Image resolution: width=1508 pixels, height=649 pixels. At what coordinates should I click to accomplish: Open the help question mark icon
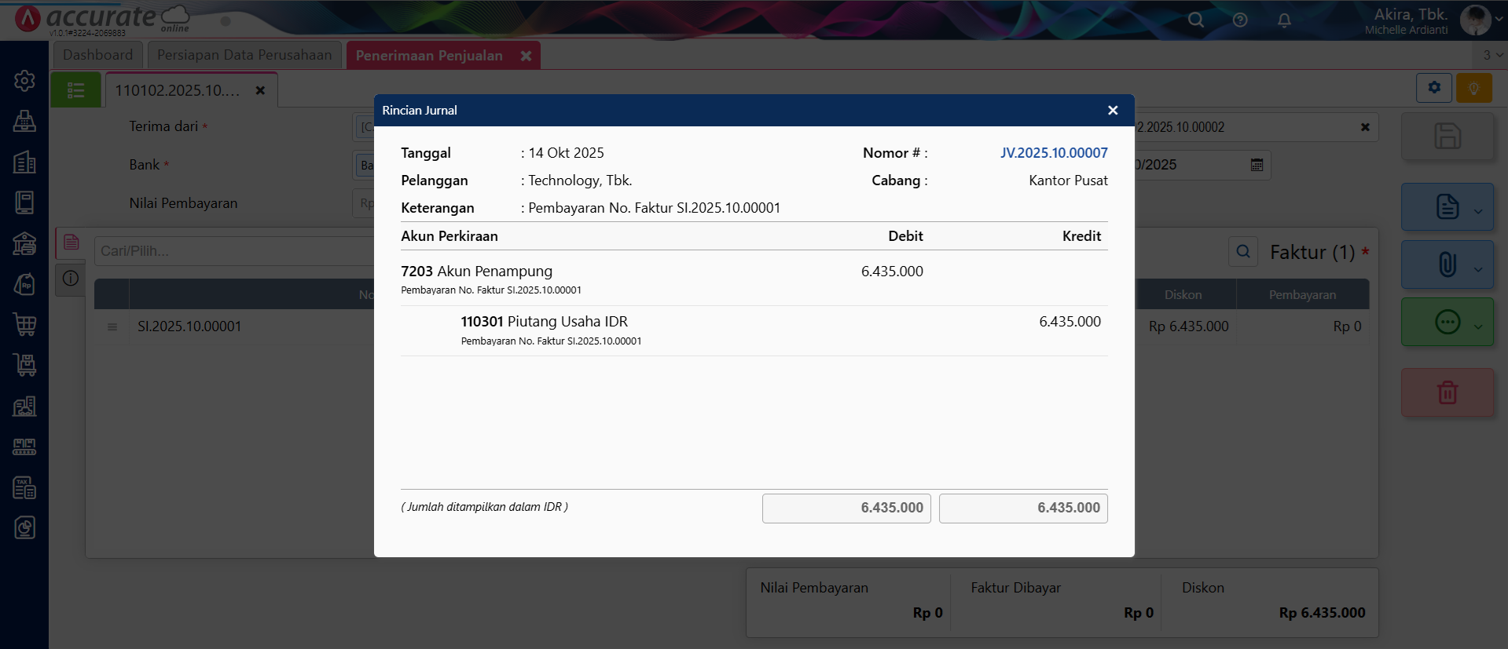point(1240,20)
